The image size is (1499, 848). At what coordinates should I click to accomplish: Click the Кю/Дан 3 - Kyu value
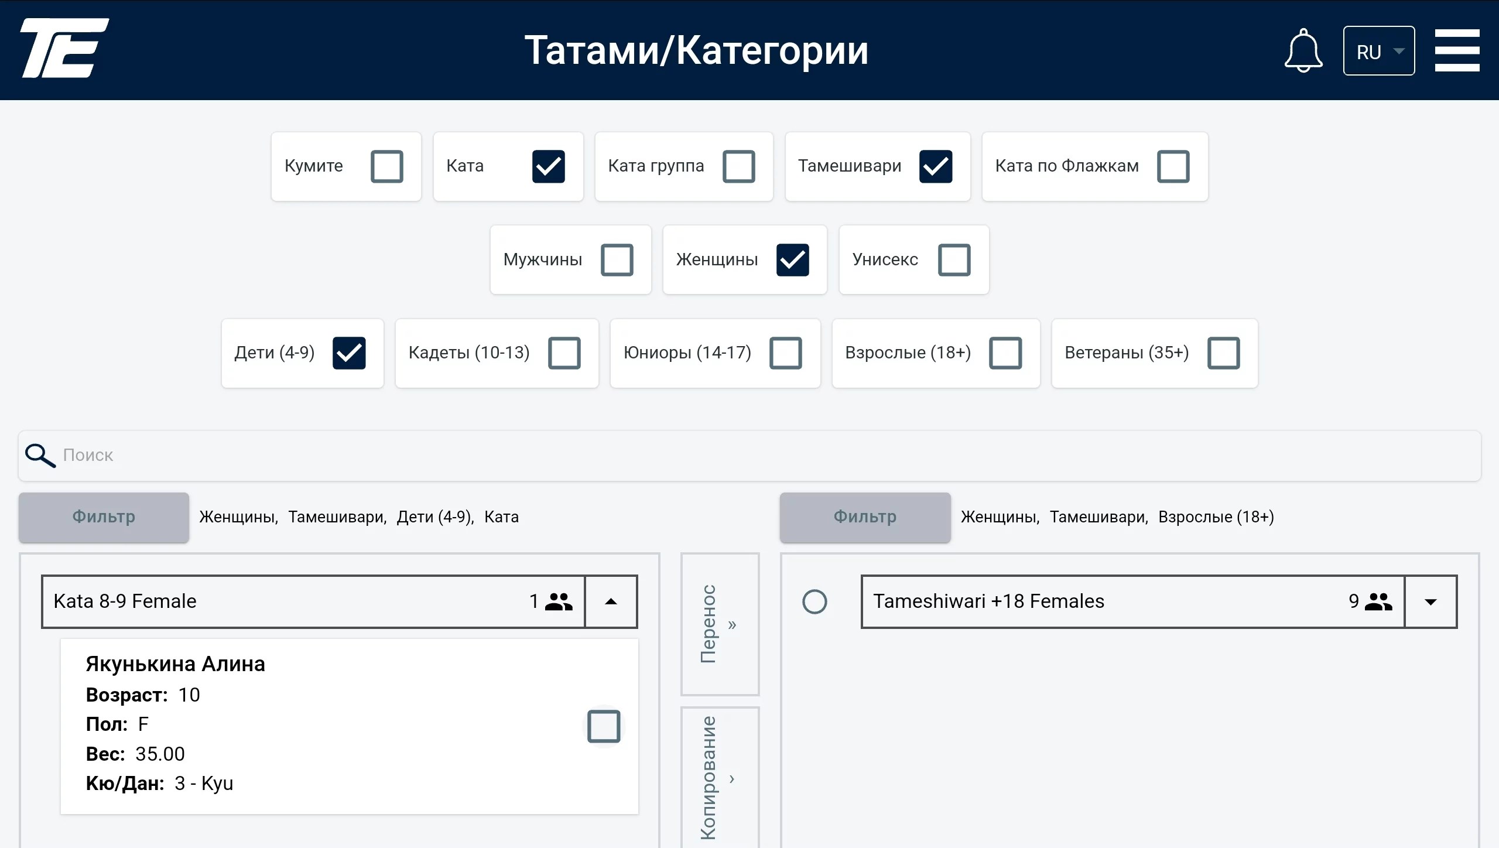(204, 784)
